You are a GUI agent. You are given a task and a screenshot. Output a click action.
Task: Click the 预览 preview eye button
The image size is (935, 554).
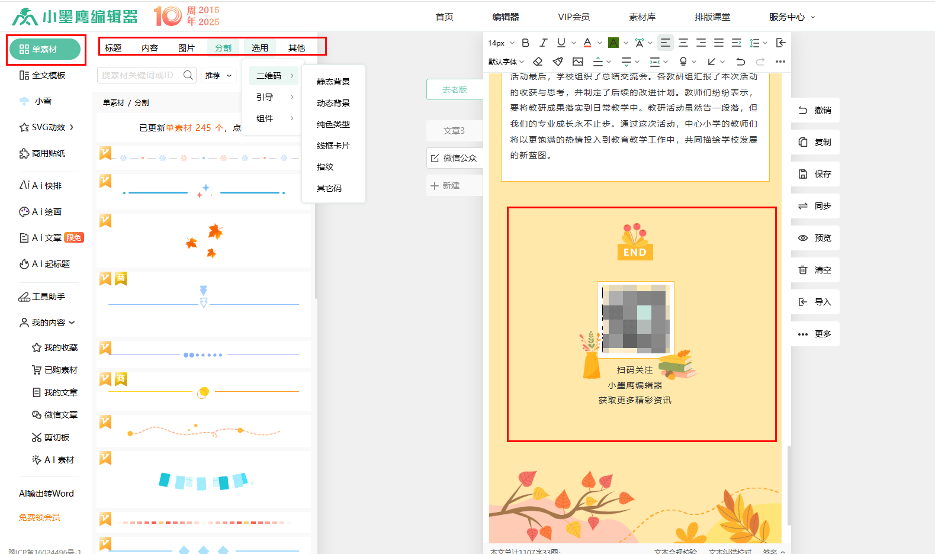click(815, 238)
